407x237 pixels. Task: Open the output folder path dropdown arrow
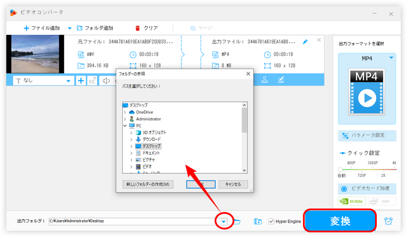[x=223, y=222]
